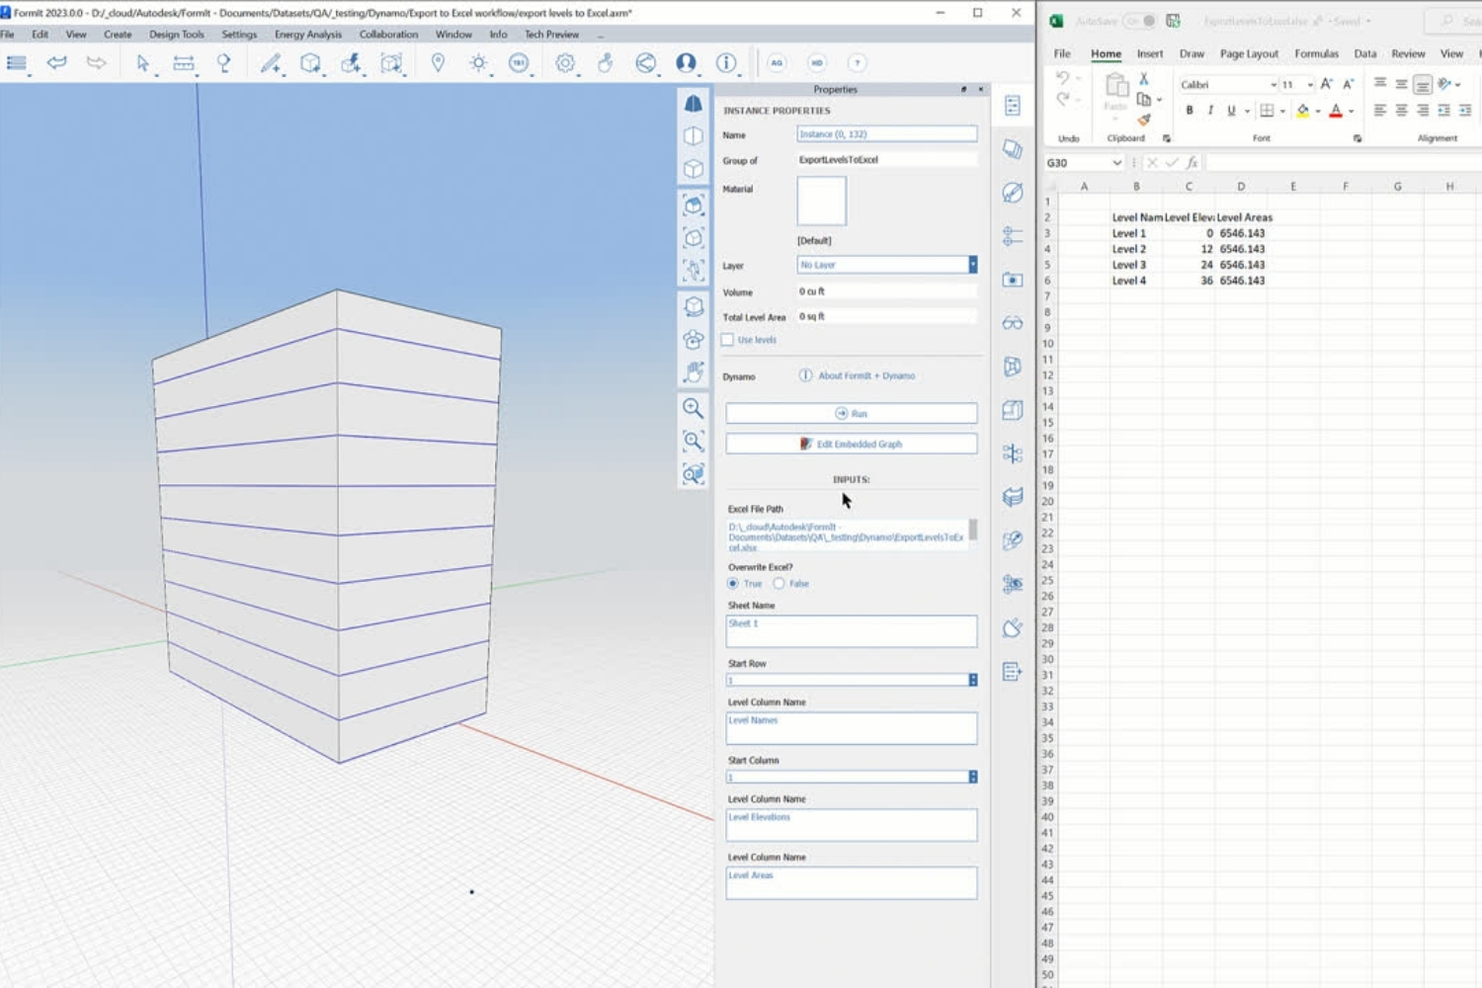This screenshot has width=1482, height=988.
Task: Toggle the AG button in FormIt toolbar
Action: 777,63
